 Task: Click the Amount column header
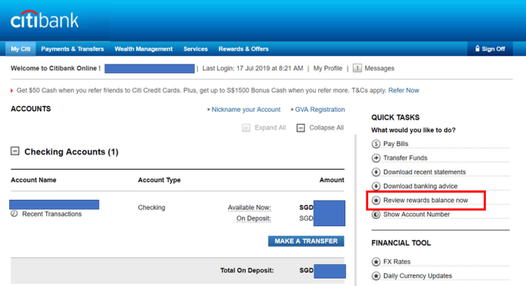(x=332, y=180)
